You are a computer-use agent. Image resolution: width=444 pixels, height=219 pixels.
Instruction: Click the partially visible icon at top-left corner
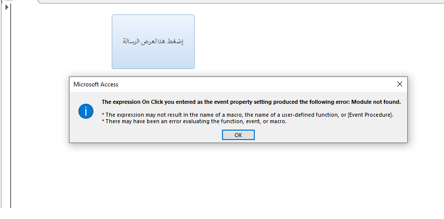tap(8, 0)
